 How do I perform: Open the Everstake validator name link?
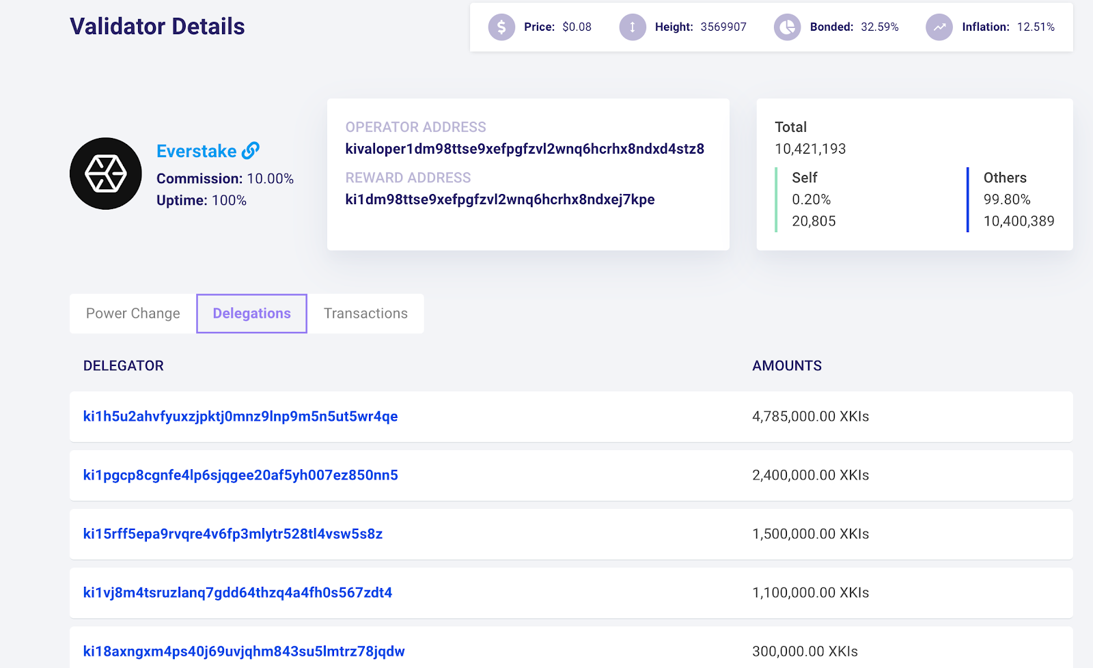pos(197,151)
